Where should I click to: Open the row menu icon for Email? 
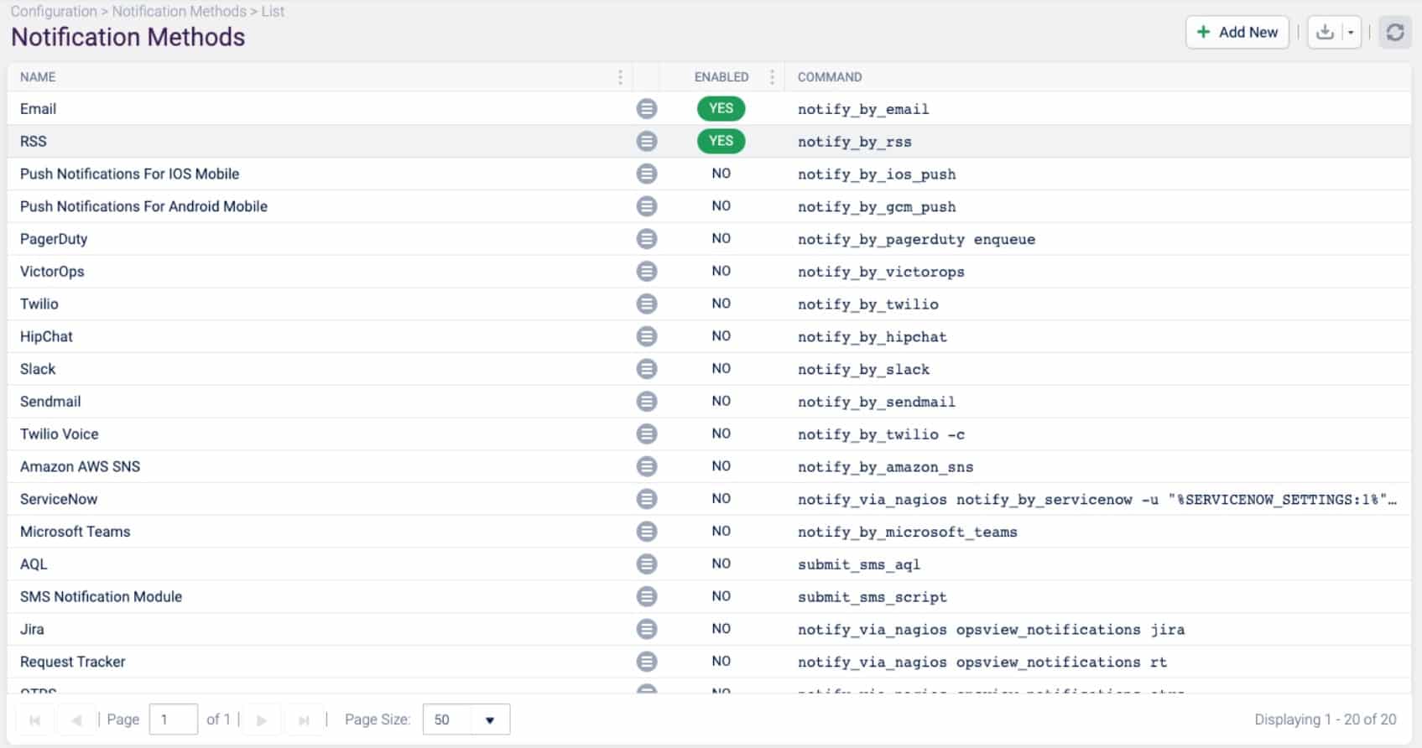646,109
